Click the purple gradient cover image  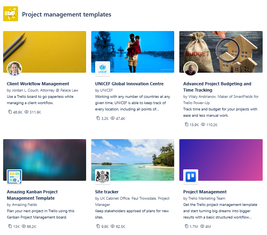[x=221, y=160]
